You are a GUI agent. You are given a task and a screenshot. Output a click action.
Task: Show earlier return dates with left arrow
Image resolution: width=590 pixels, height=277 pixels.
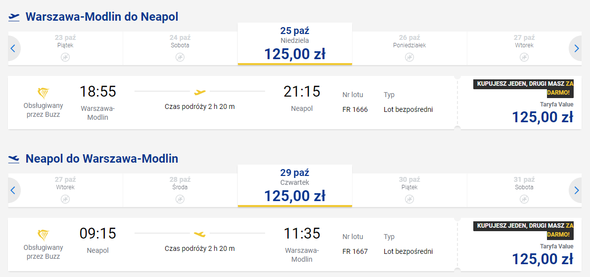[x=13, y=190]
